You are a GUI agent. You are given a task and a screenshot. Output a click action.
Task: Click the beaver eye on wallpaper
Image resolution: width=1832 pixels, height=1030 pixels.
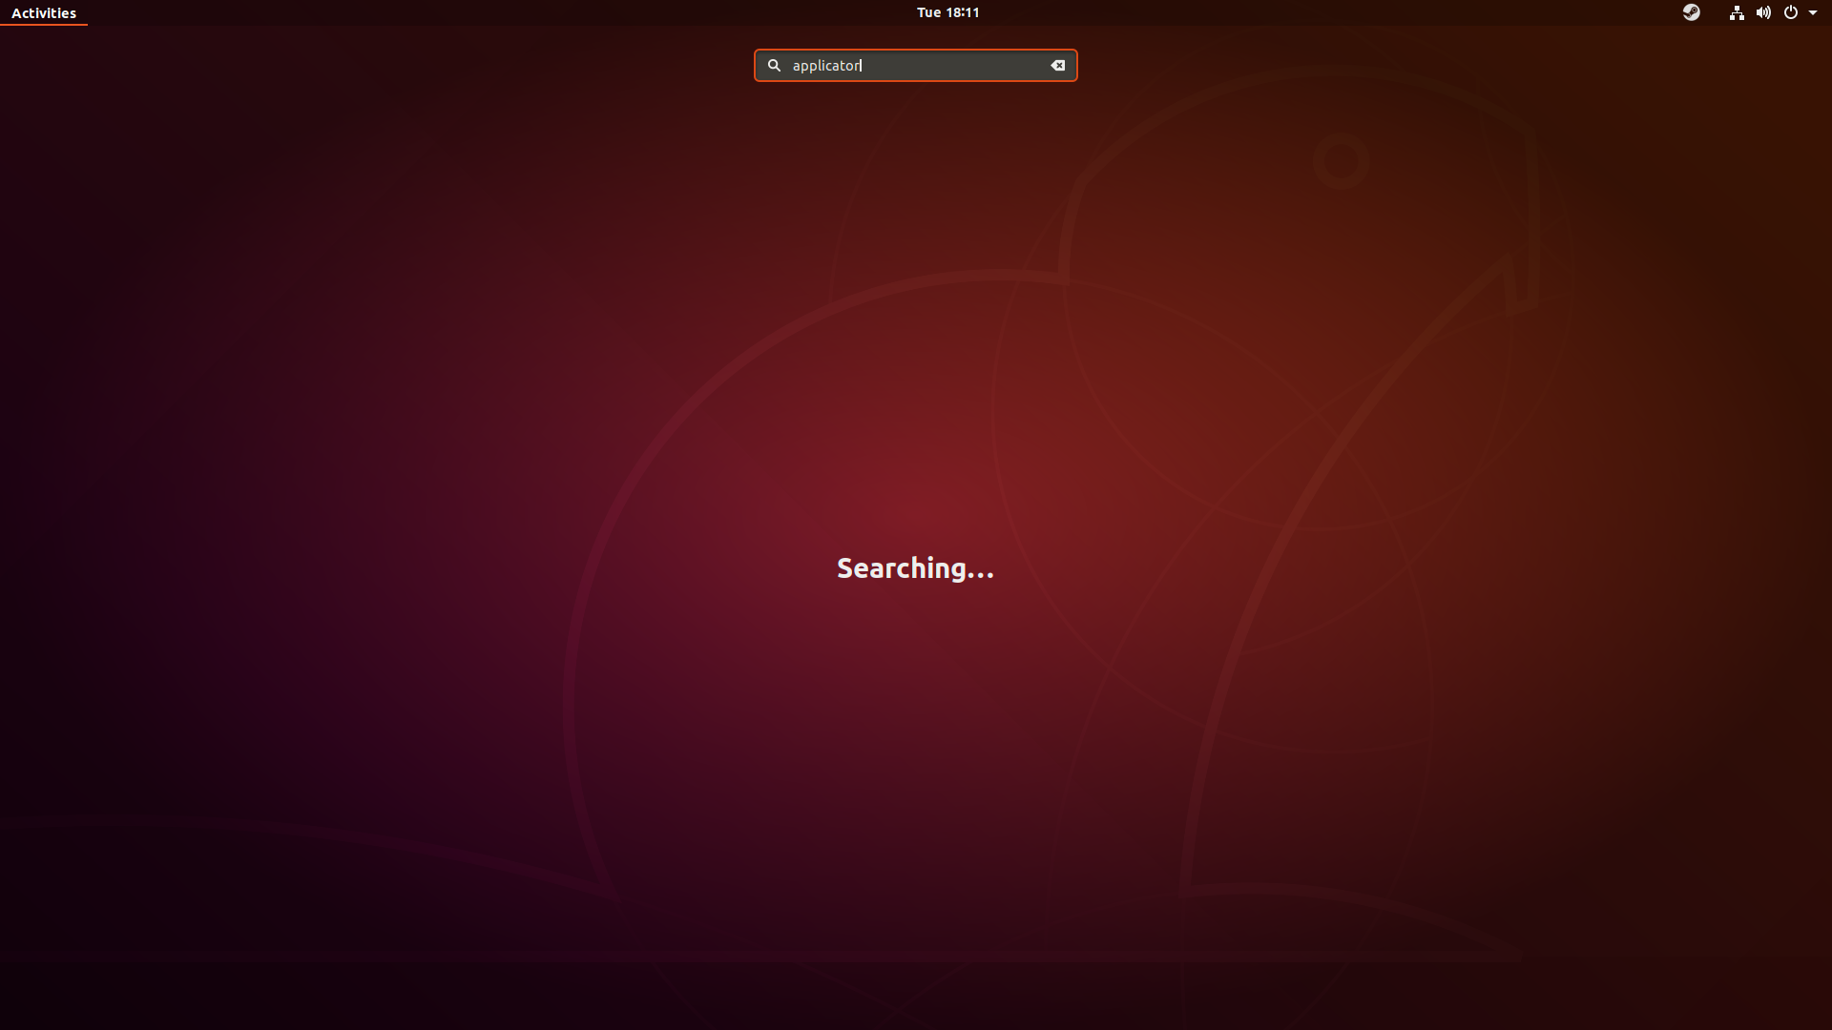point(1341,160)
